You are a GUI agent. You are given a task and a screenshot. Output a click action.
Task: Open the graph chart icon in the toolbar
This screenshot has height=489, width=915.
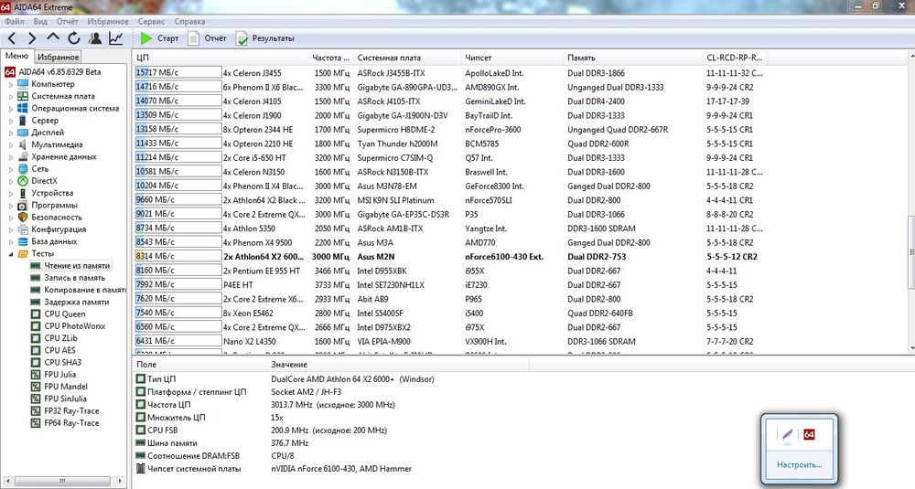click(116, 38)
